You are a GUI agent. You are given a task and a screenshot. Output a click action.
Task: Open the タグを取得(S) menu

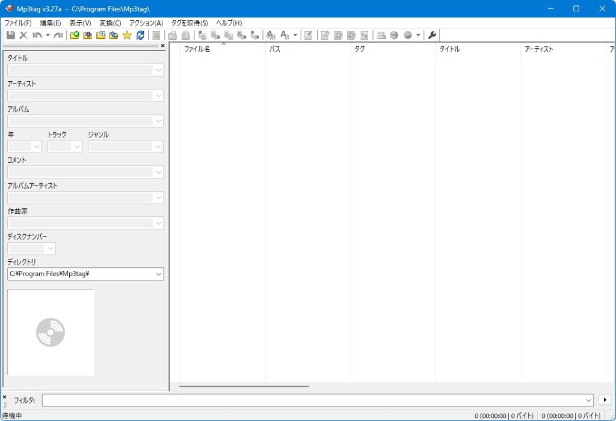click(189, 23)
